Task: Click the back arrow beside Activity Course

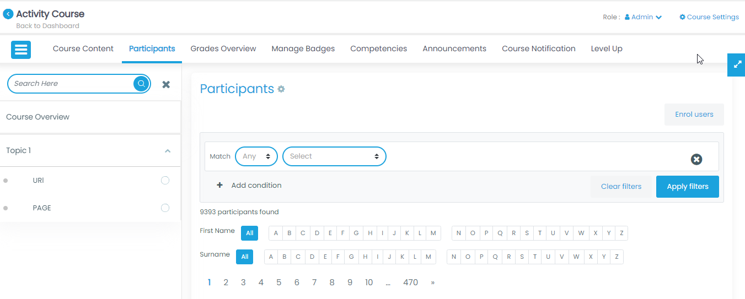Action: pyautogui.click(x=8, y=14)
